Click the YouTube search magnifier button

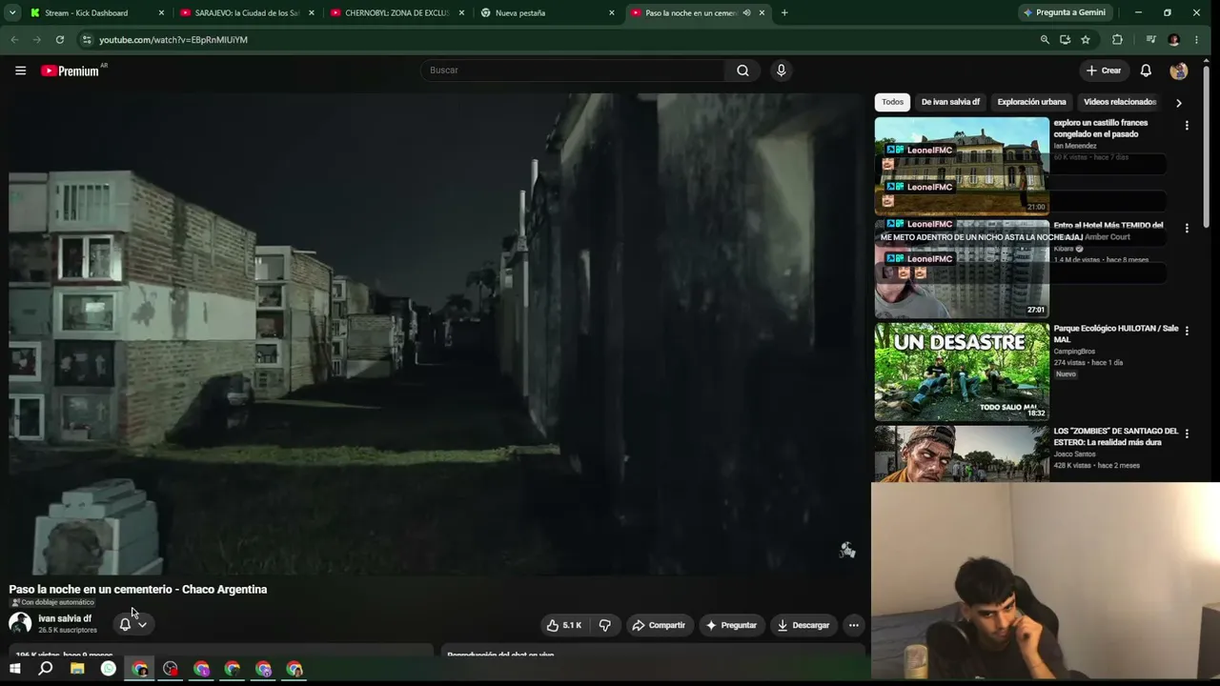[x=742, y=71]
